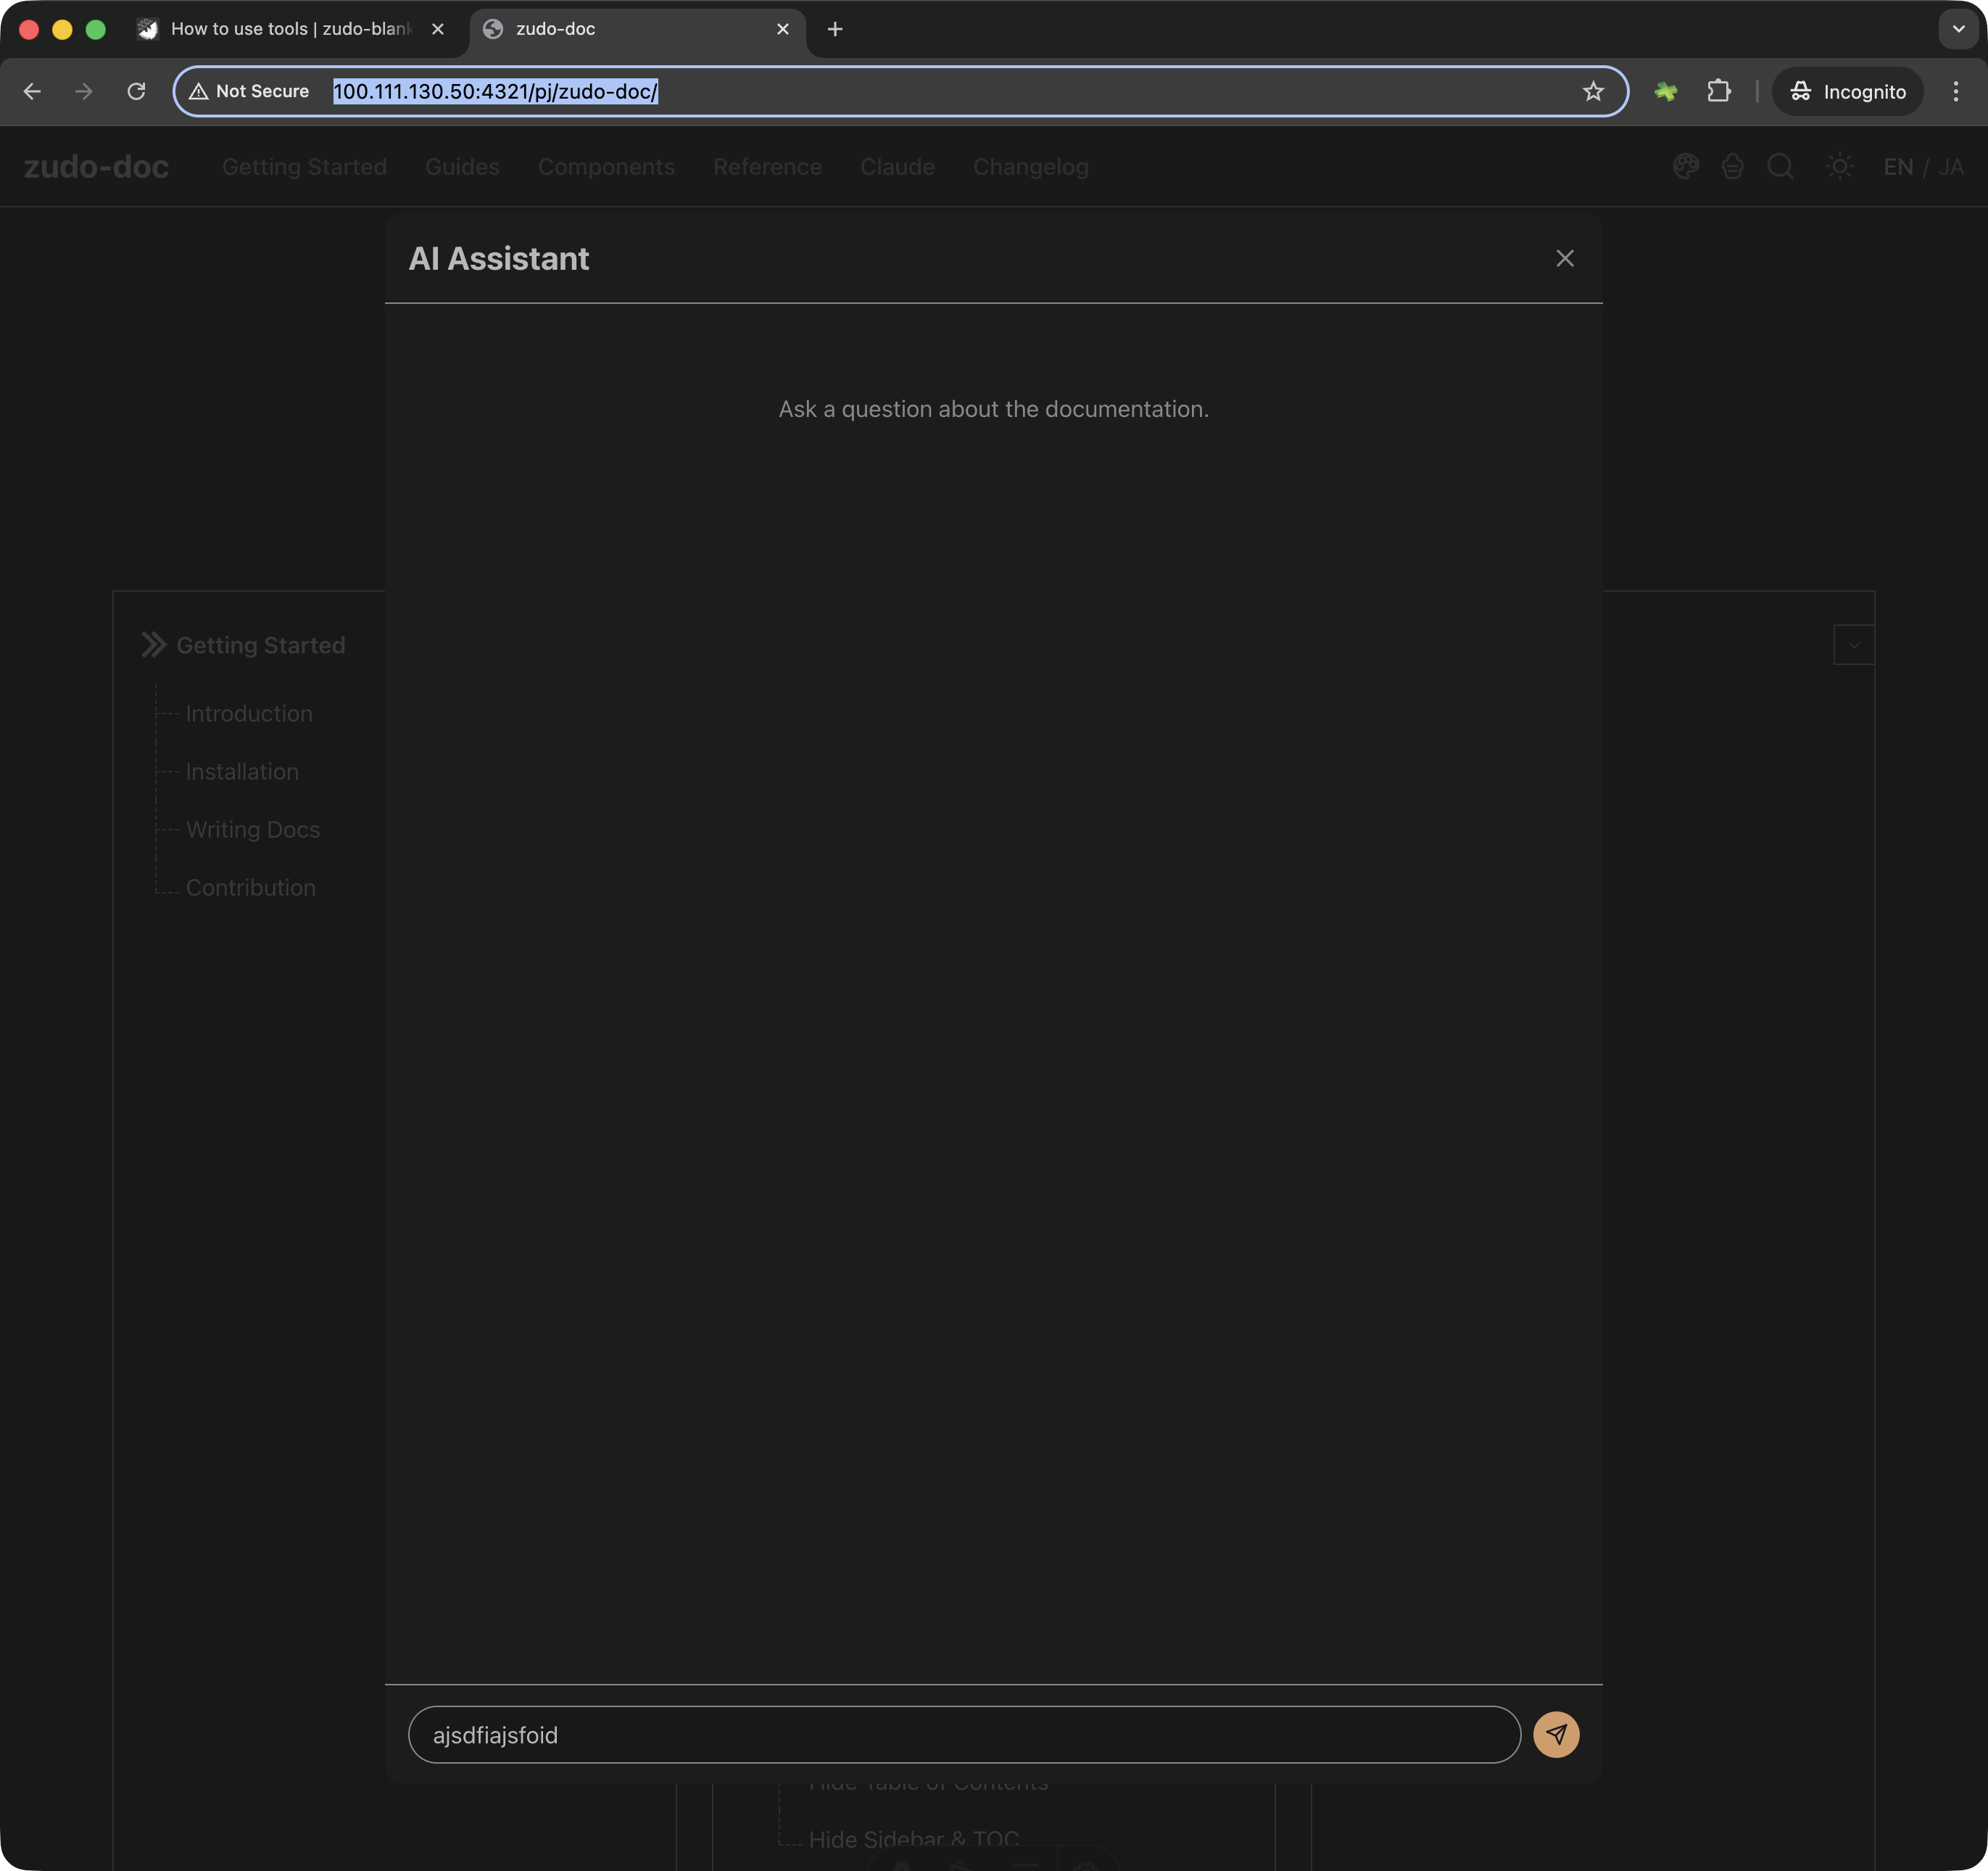This screenshot has height=1871, width=1988.
Task: Click the Installation sidebar link
Action: pyautogui.click(x=242, y=771)
